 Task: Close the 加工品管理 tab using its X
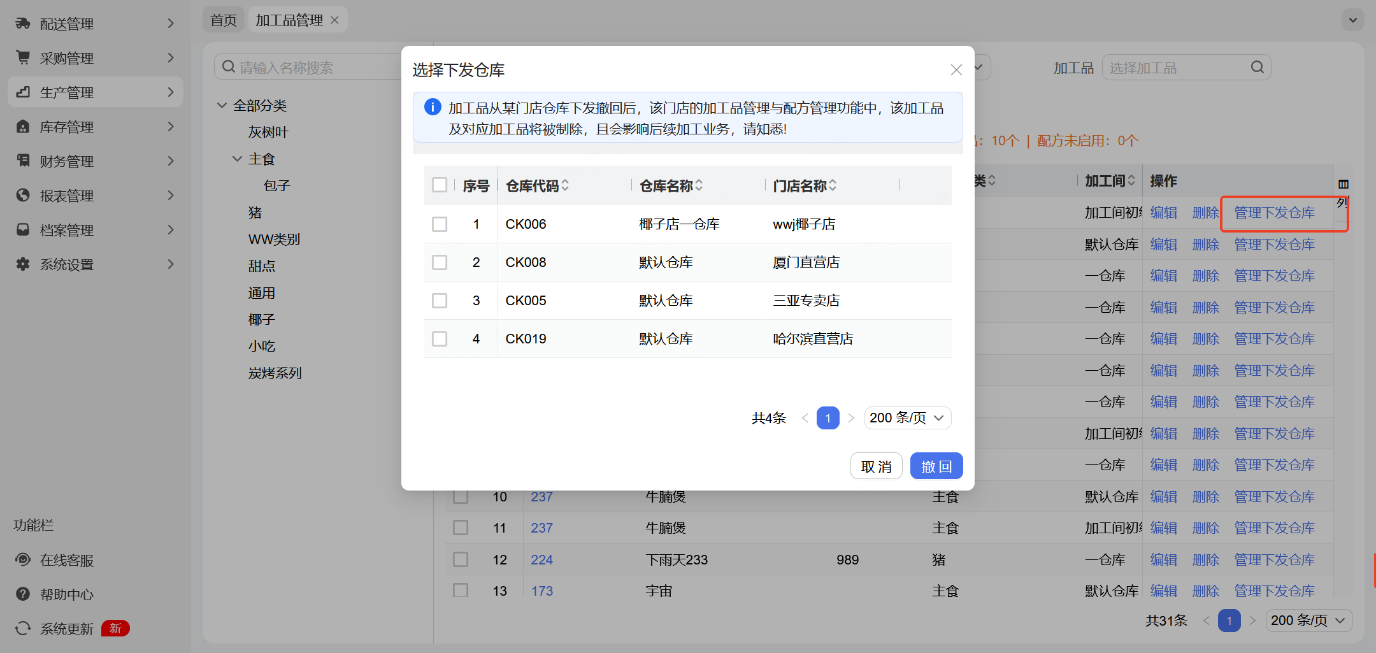point(335,20)
